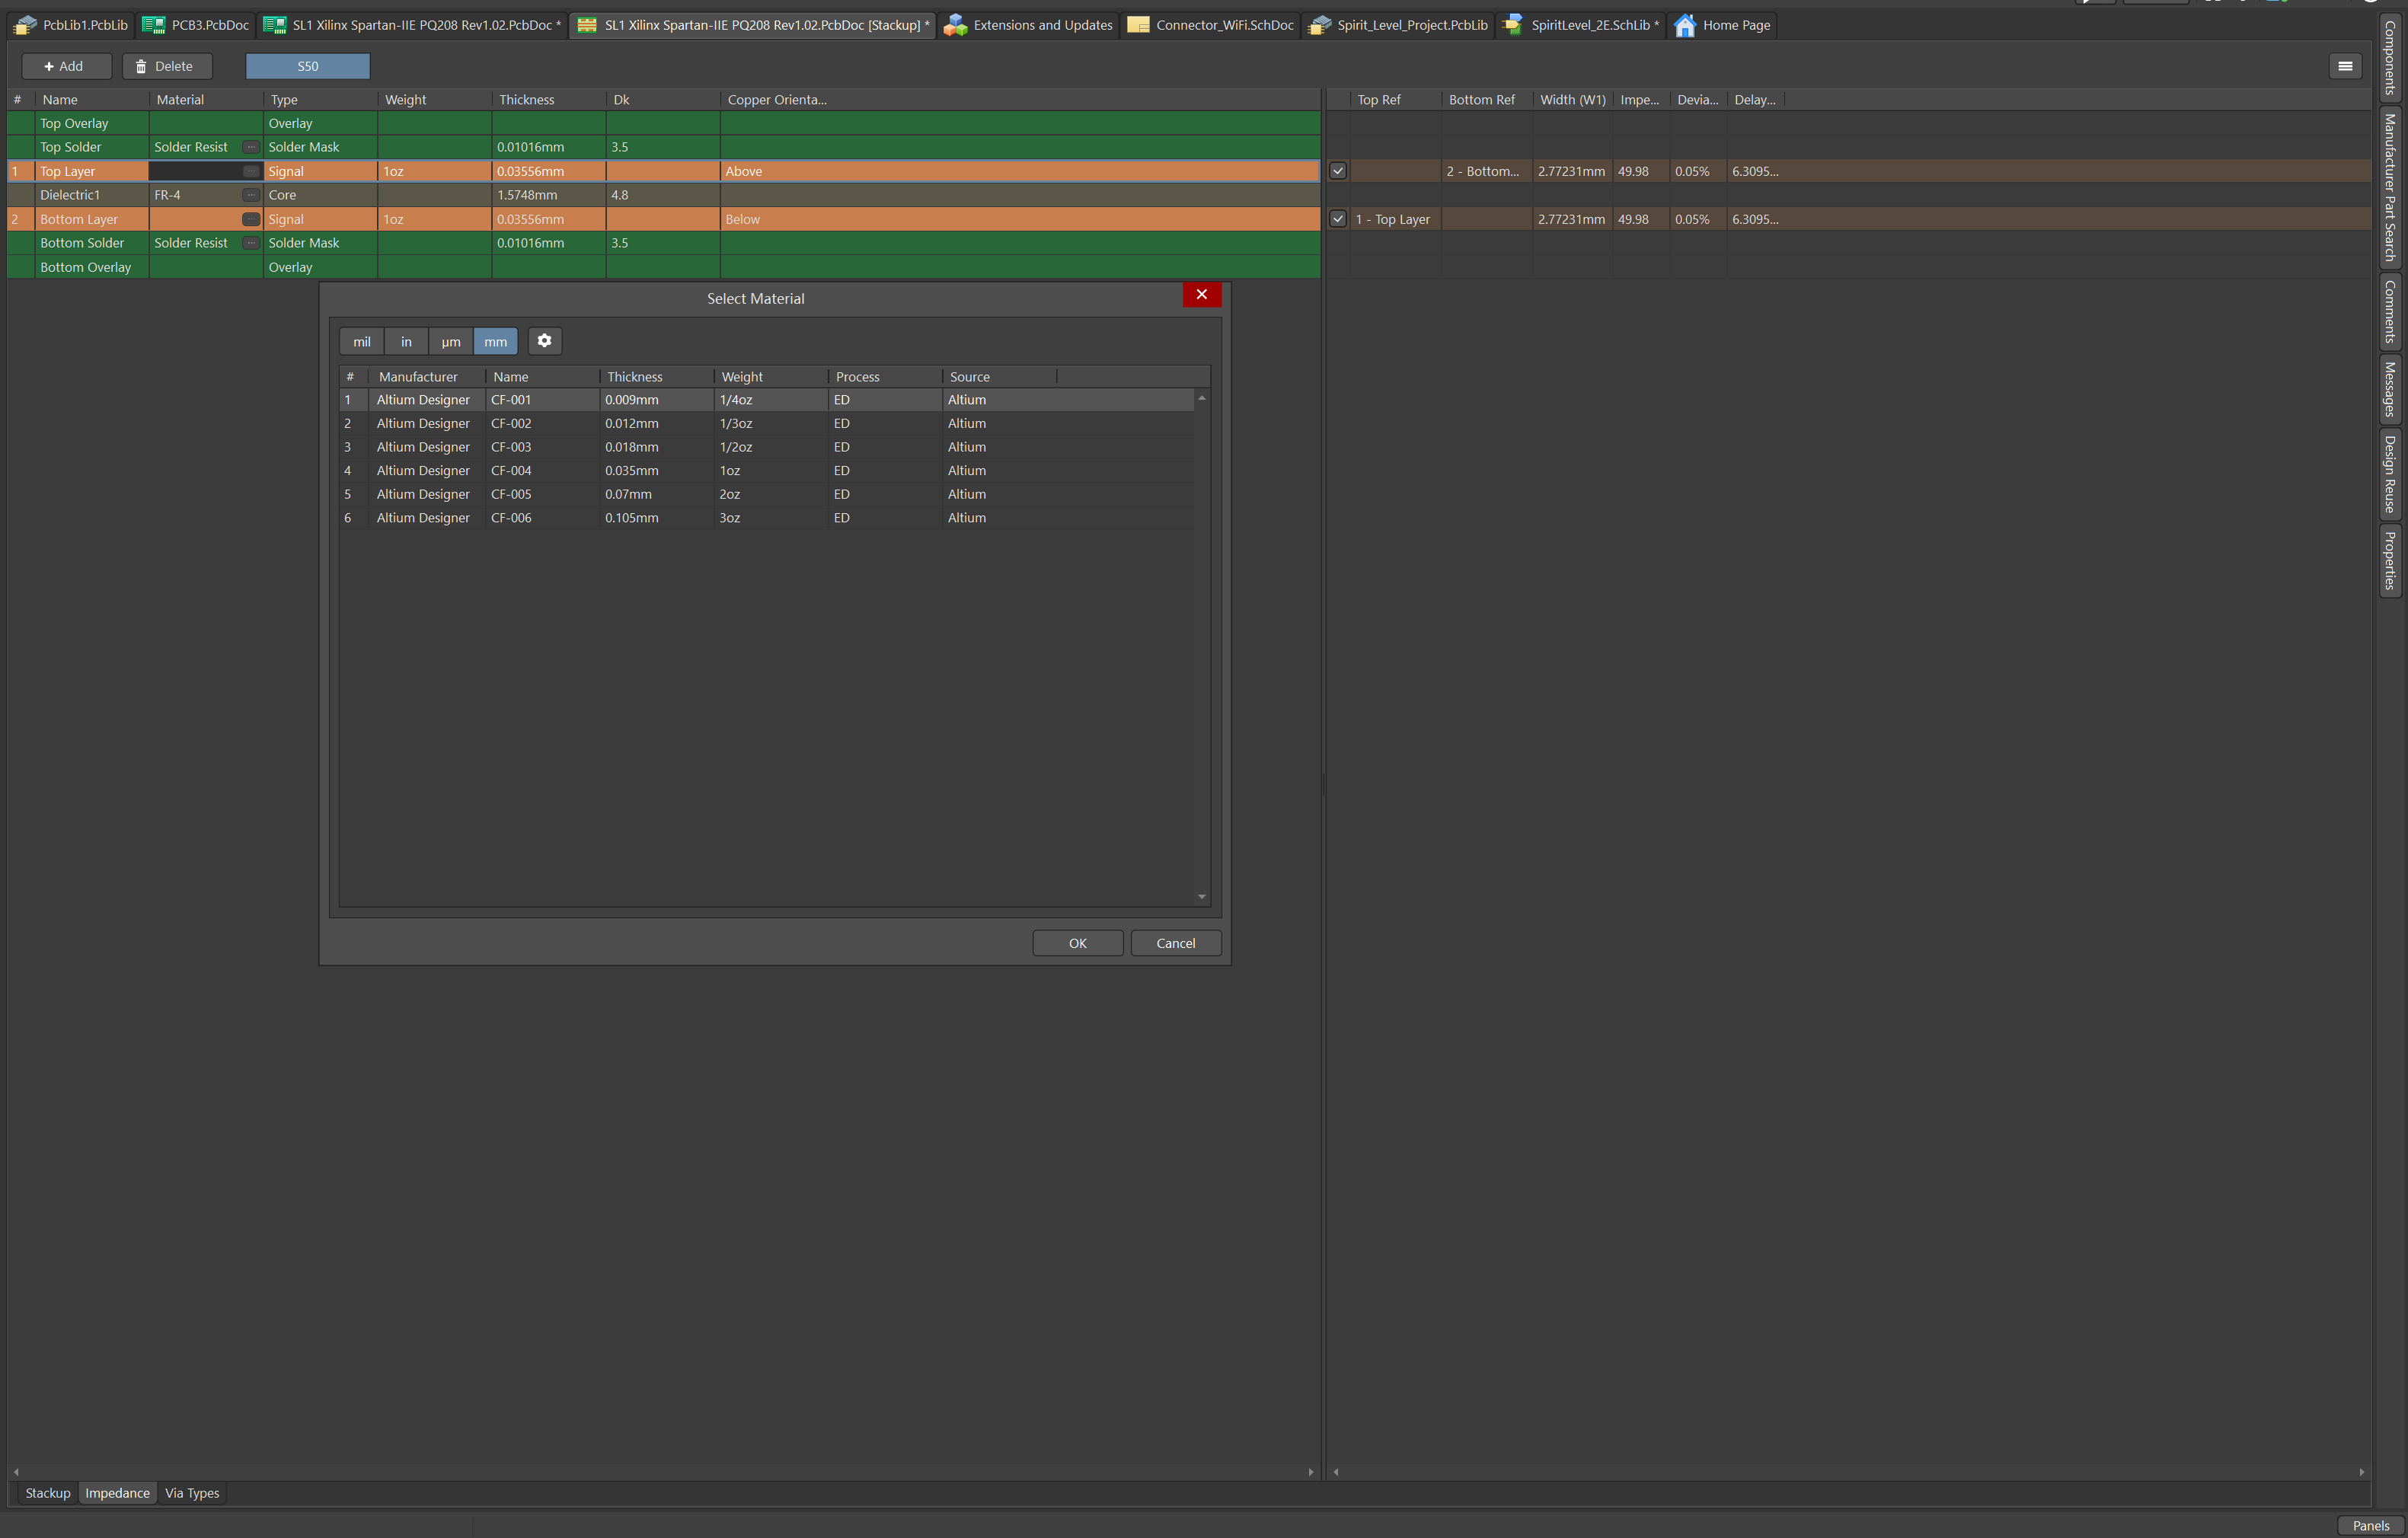This screenshot has height=1538, width=2408.
Task: Open the Home Page tab icon
Action: [x=1685, y=25]
